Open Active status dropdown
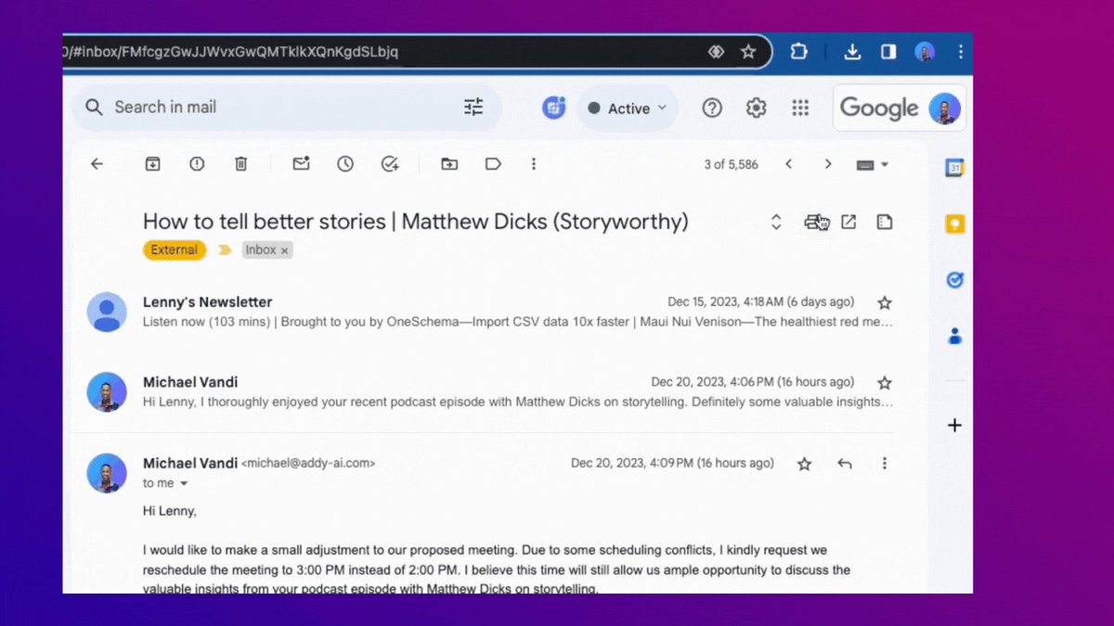 tap(628, 109)
